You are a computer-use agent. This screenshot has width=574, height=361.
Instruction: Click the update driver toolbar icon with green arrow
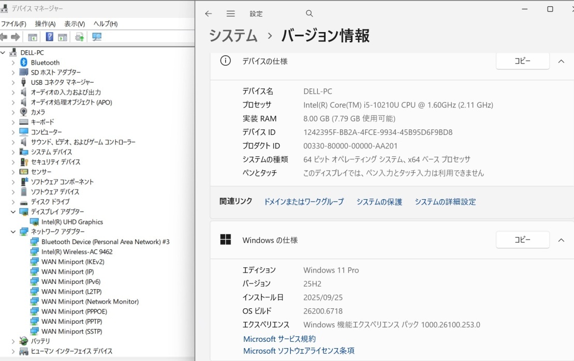79,37
